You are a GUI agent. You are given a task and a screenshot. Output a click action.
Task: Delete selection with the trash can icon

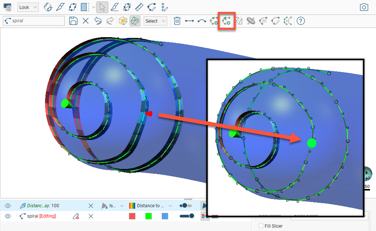177,21
